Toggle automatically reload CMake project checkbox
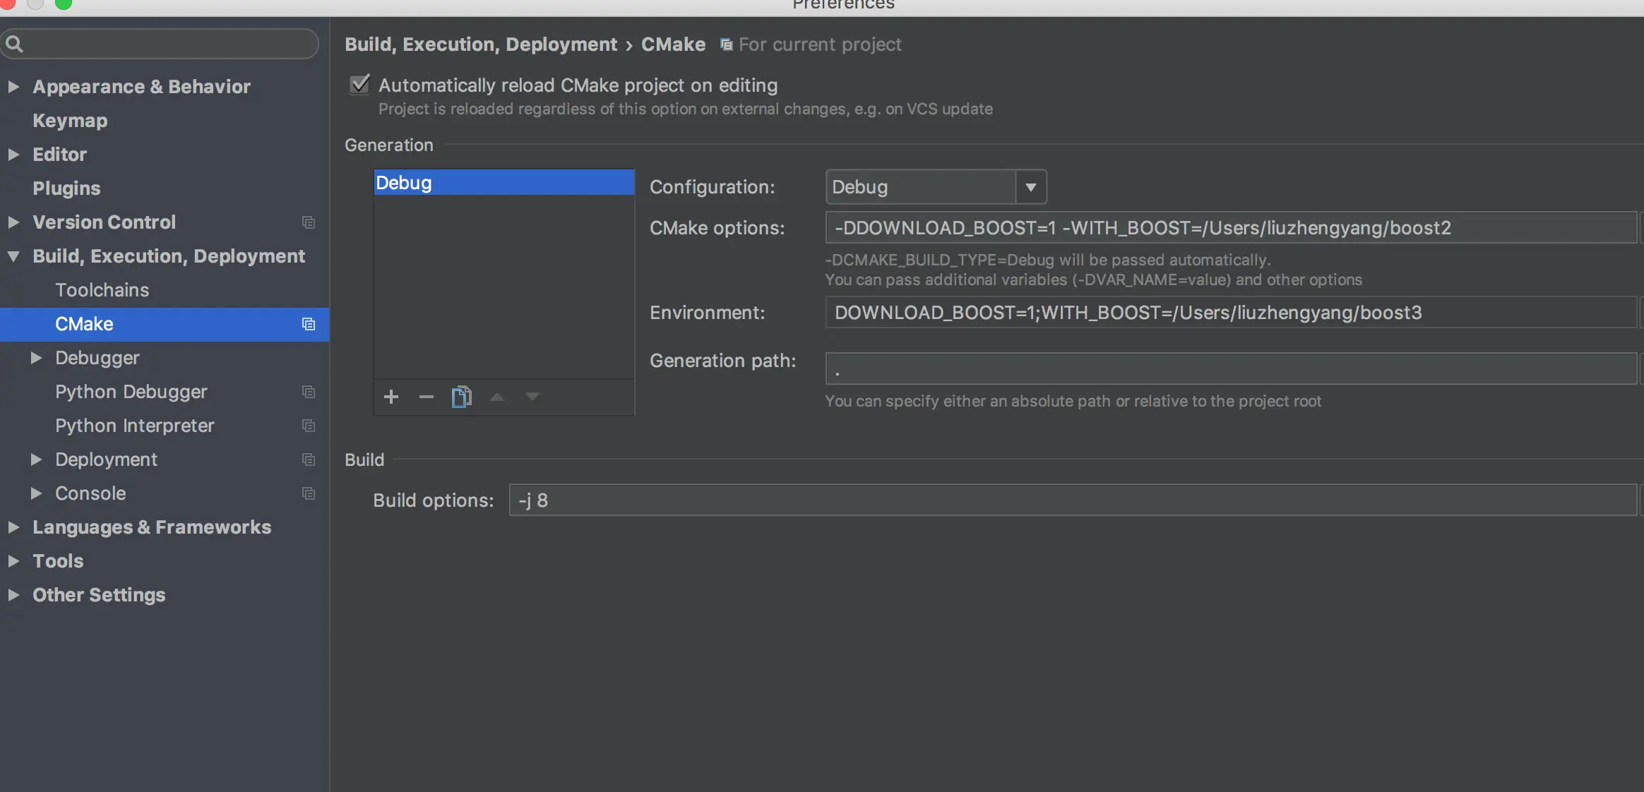Screen dimensions: 1644x792 (x=360, y=85)
